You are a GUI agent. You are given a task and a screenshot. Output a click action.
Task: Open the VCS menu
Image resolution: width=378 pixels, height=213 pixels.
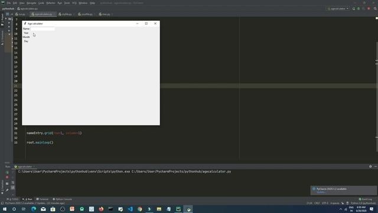coord(74,3)
